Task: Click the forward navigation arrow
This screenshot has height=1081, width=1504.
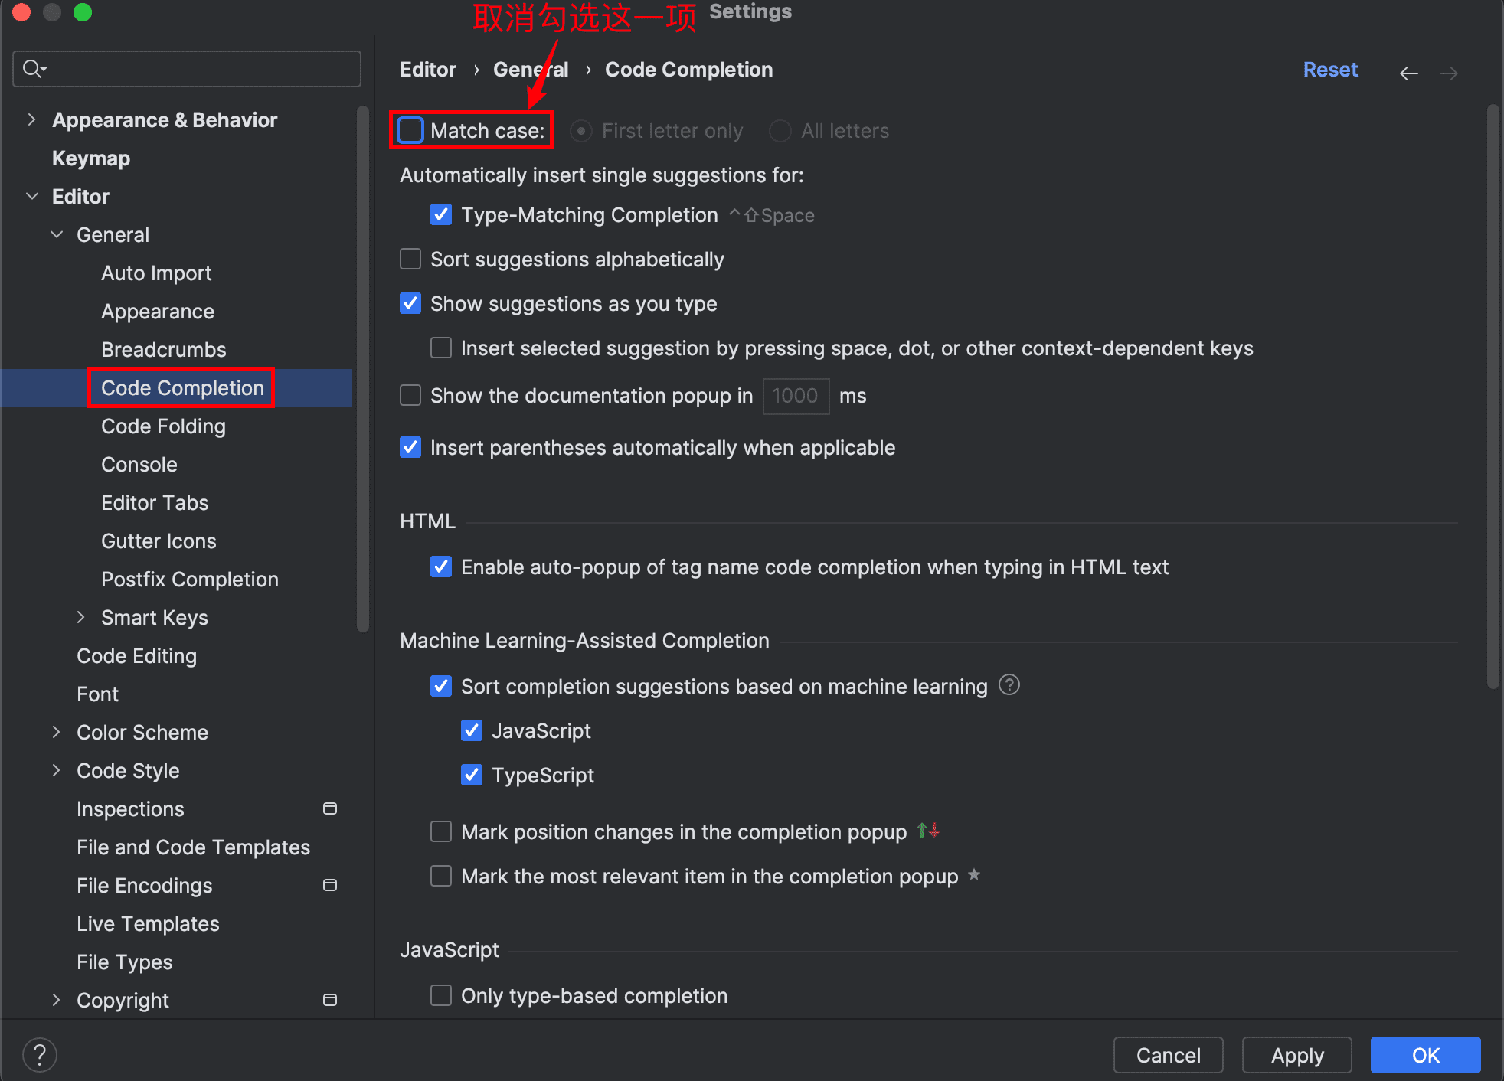Action: (x=1448, y=73)
